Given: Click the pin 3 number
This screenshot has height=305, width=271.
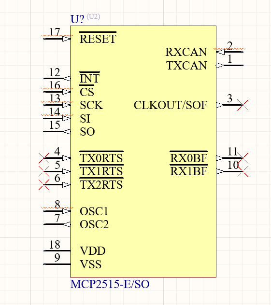Looking at the screenshot, I should [x=230, y=98].
